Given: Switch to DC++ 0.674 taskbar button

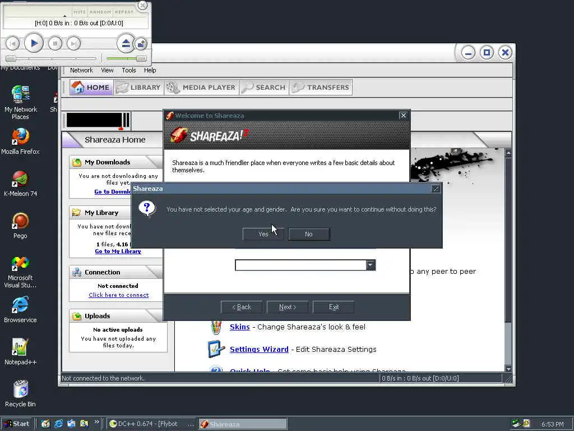Looking at the screenshot, I should click(x=152, y=424).
